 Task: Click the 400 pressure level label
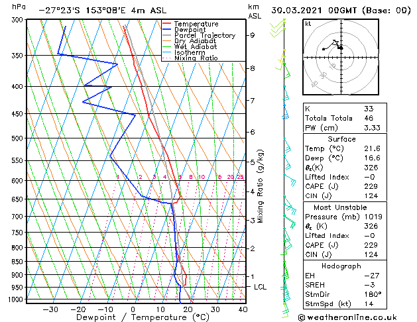19,86
